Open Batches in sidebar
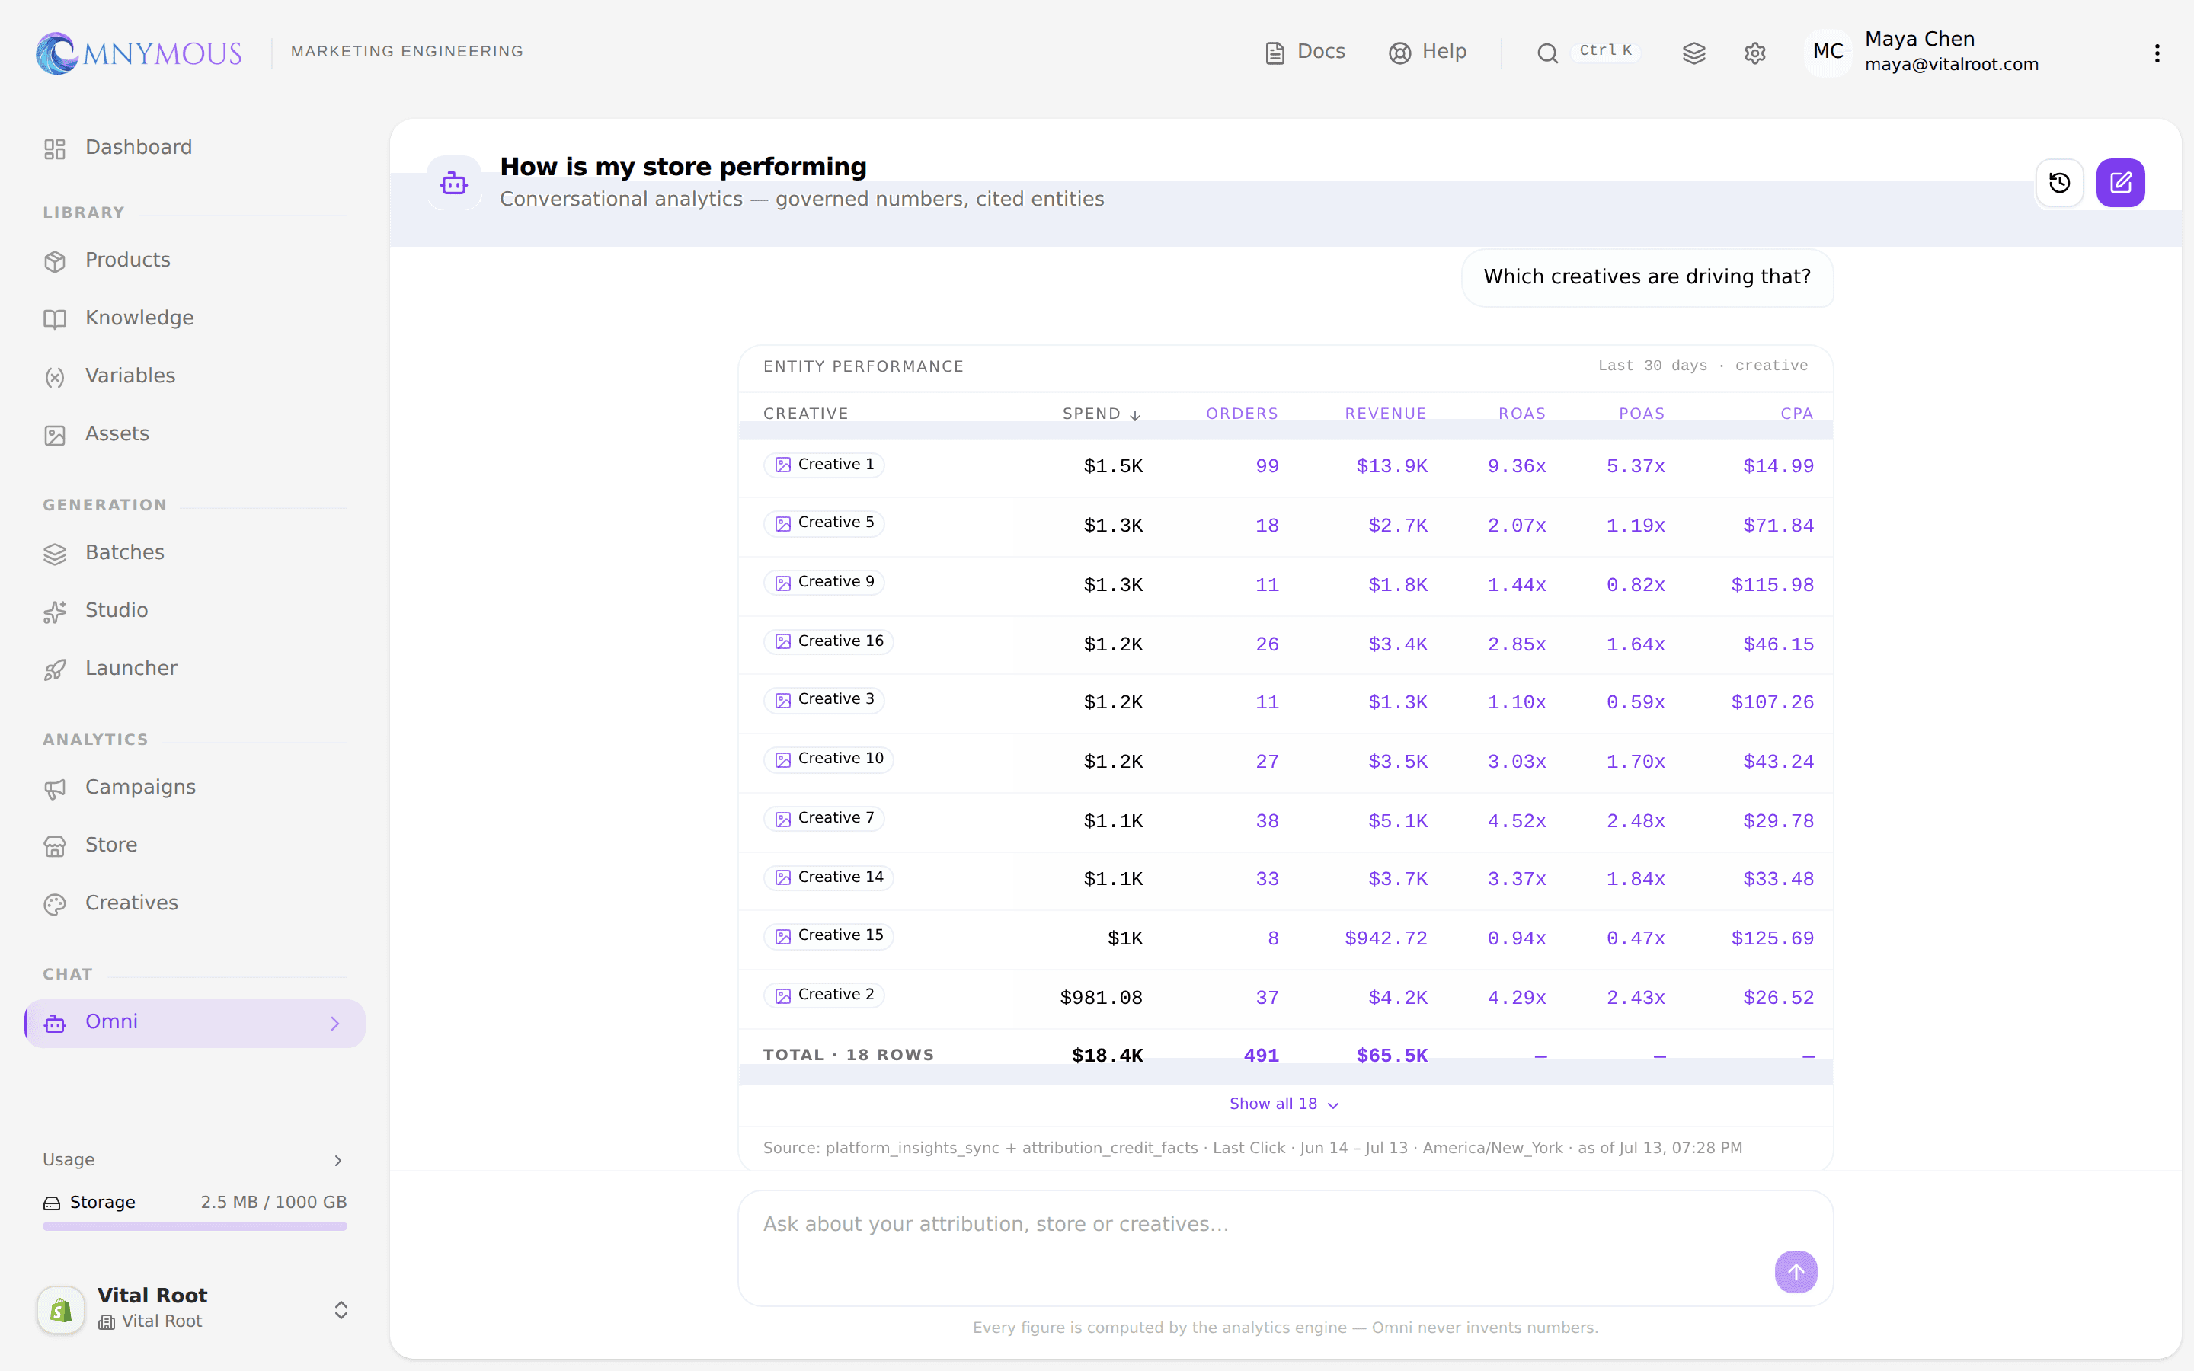Viewport: 2194px width, 1371px height. click(x=195, y=553)
